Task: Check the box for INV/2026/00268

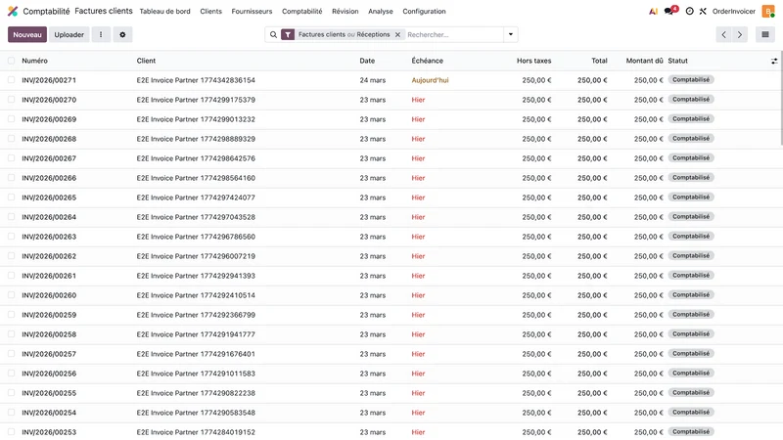Action: tap(11, 139)
